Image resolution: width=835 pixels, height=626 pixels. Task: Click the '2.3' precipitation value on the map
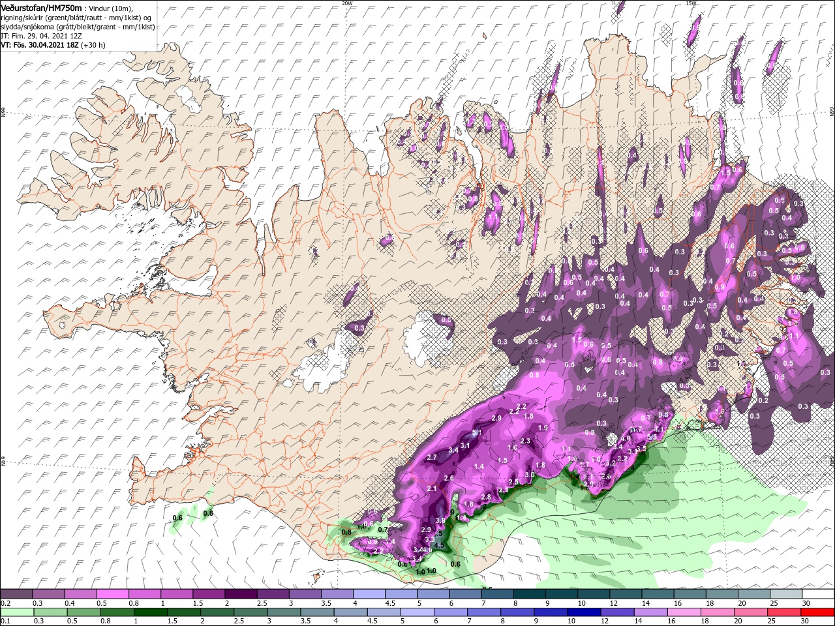point(526,441)
